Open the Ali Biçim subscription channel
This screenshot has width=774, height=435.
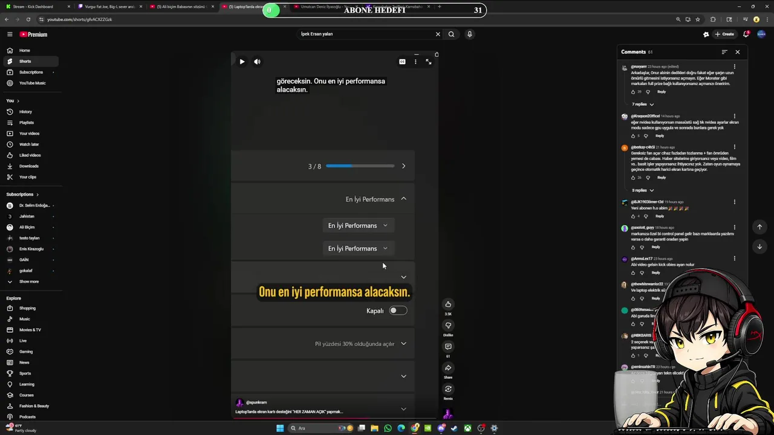[30, 227]
